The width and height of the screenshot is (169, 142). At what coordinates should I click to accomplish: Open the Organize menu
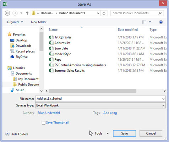point(15,22)
